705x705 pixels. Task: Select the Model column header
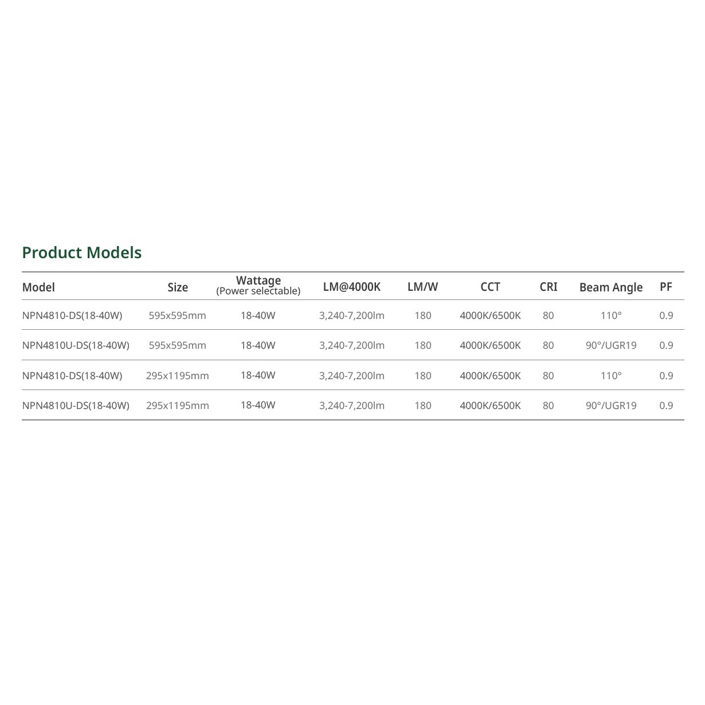click(38, 287)
